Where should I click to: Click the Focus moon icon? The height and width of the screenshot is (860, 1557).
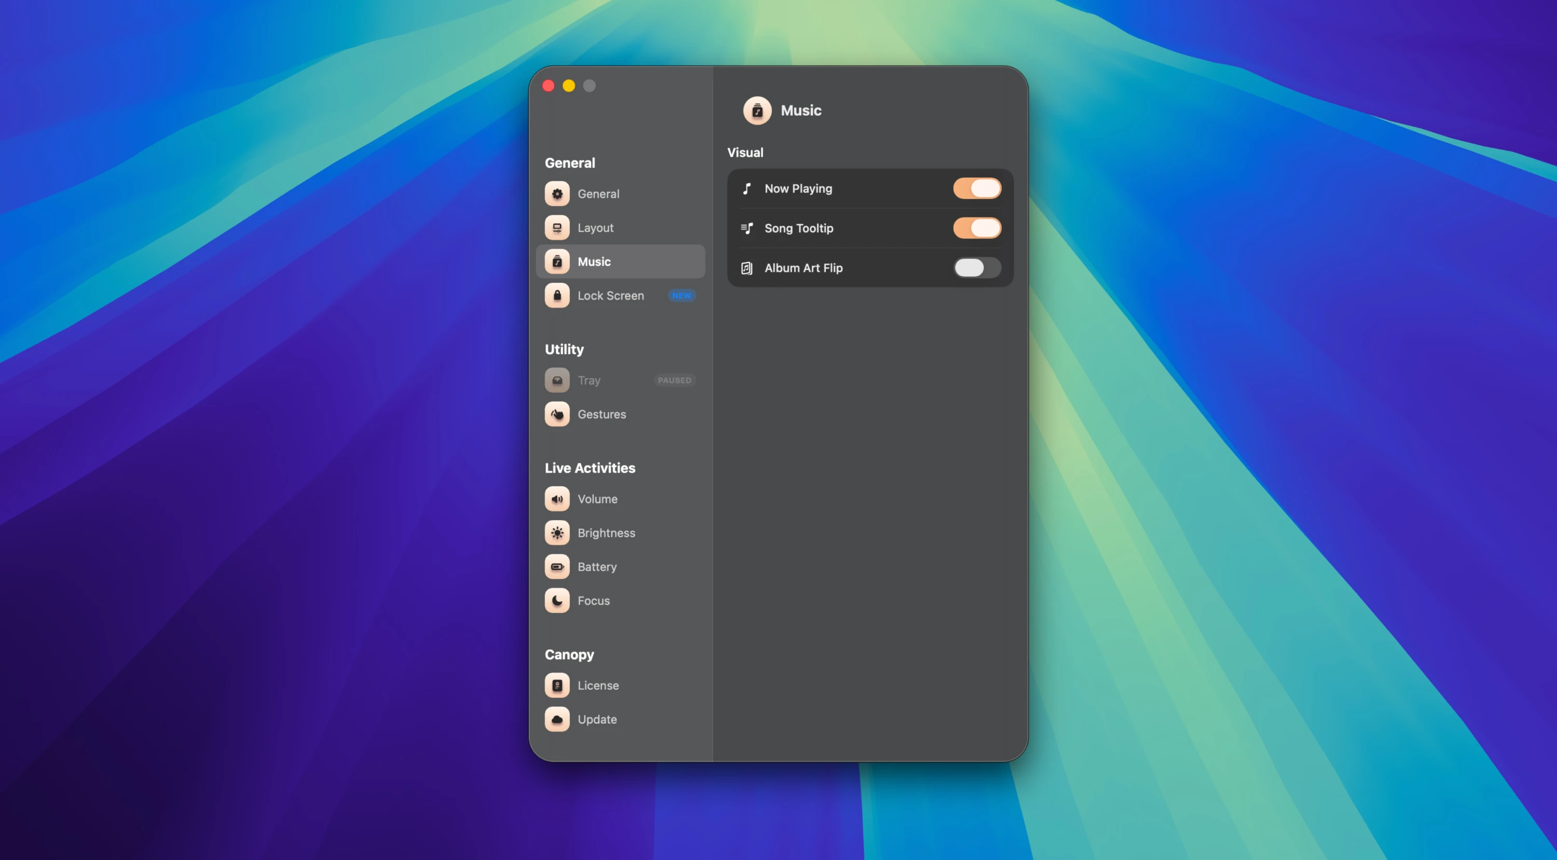(557, 600)
